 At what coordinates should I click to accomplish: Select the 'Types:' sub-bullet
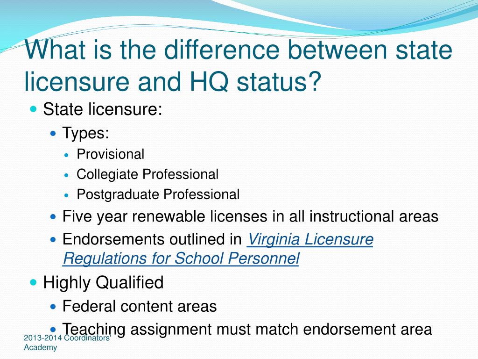(x=86, y=133)
